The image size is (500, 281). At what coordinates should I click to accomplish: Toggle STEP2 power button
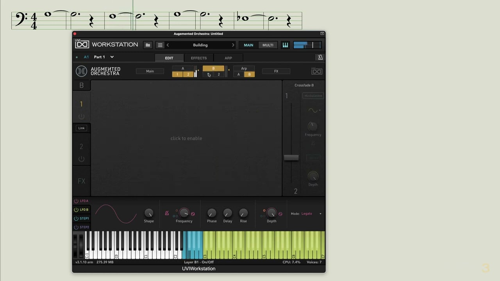click(76, 227)
